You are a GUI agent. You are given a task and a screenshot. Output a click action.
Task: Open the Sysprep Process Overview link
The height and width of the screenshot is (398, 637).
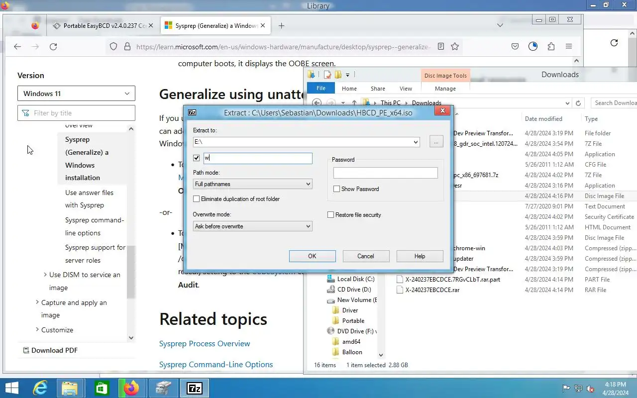tap(205, 343)
